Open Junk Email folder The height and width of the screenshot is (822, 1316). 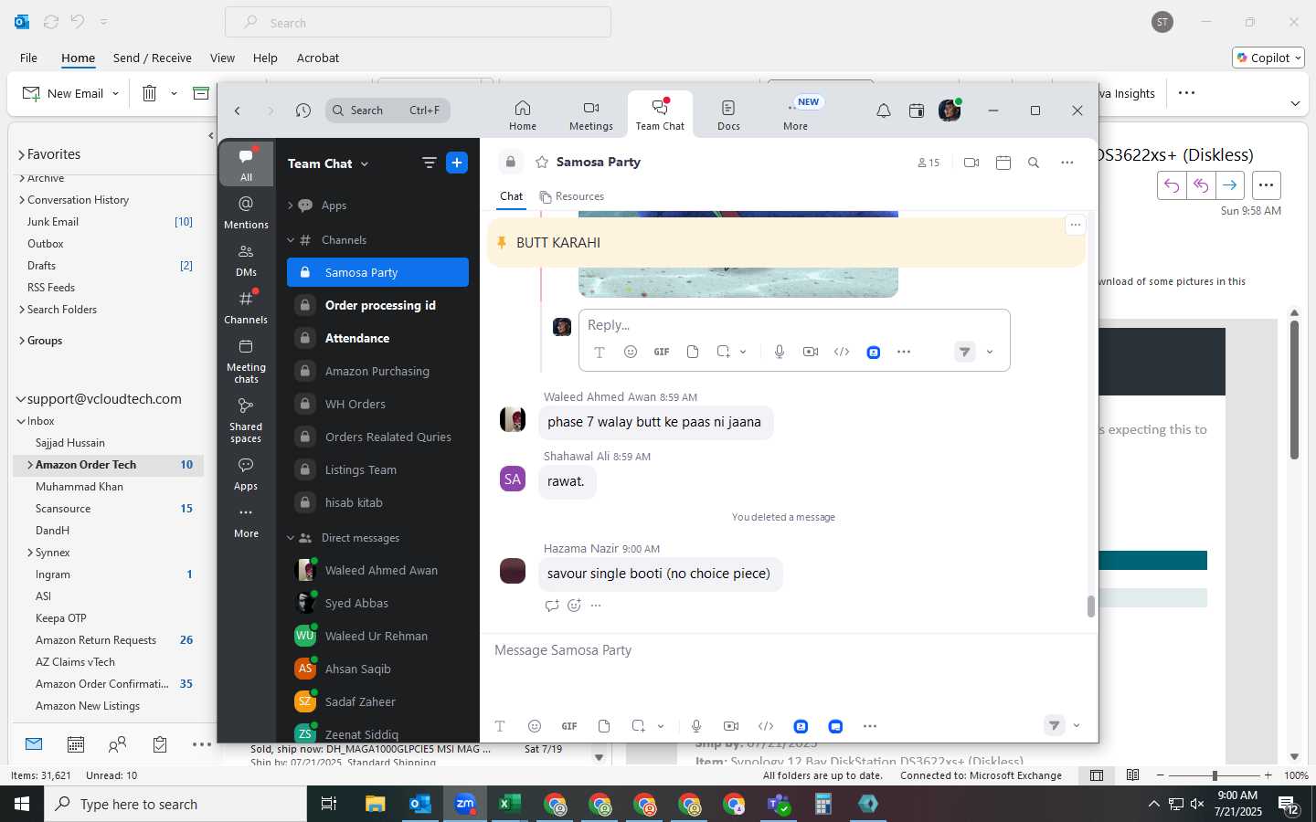[x=53, y=222]
